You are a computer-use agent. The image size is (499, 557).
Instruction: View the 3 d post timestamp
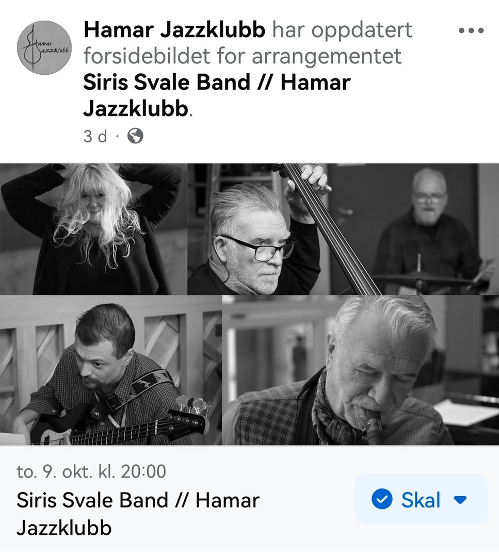pos(95,136)
